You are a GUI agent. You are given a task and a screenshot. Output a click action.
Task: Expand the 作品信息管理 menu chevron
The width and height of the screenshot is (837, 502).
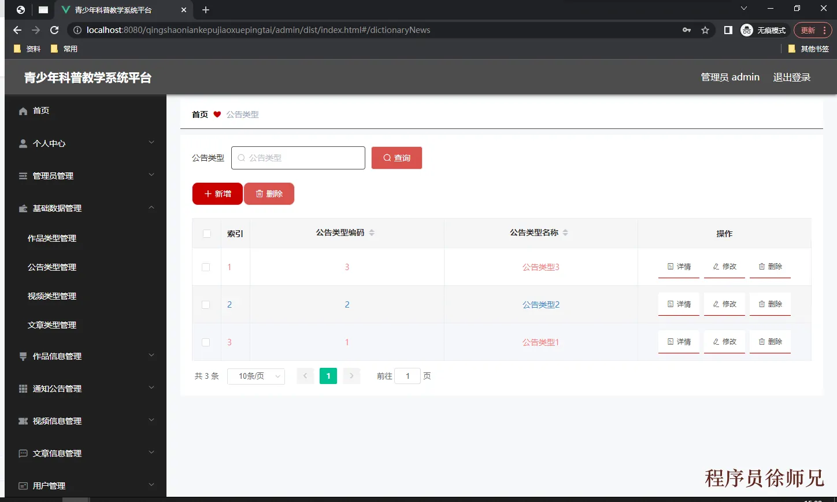tap(151, 356)
